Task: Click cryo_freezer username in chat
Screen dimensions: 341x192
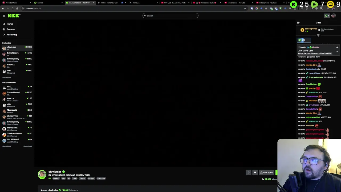Action: pos(314,105)
